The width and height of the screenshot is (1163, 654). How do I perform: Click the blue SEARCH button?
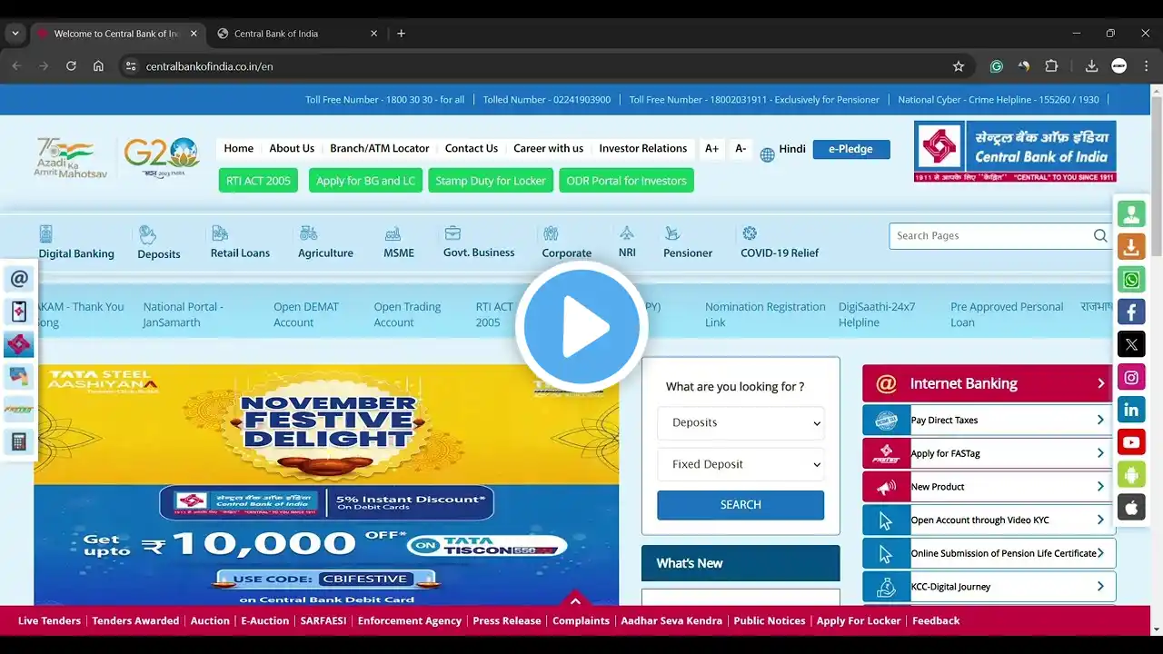(741, 505)
